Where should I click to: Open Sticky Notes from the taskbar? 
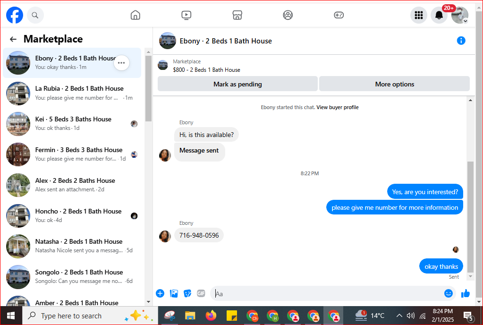[x=231, y=316]
